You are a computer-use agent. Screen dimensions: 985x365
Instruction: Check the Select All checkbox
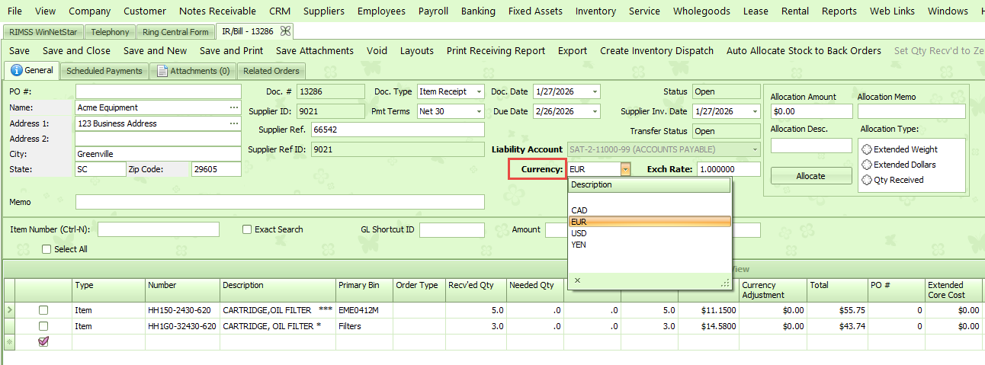pyautogui.click(x=47, y=249)
